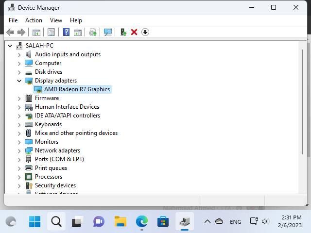Select the Disk drives label

coord(49,72)
